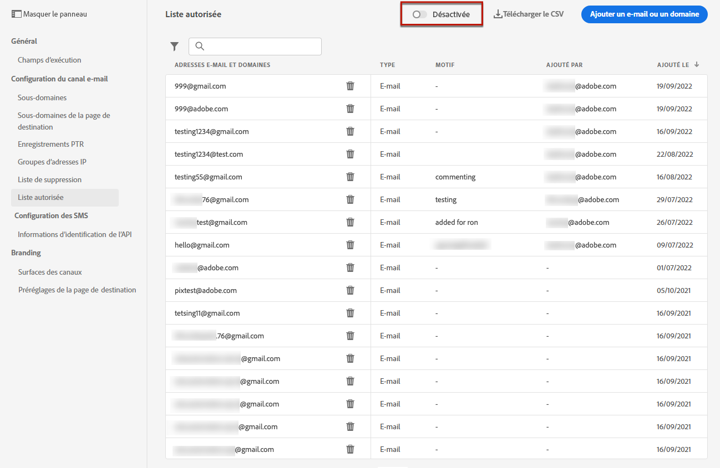Click the filter funnel icon

pyautogui.click(x=174, y=47)
